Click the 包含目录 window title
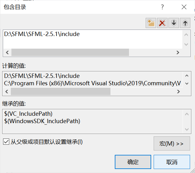The image size is (195, 173). [x=15, y=7]
